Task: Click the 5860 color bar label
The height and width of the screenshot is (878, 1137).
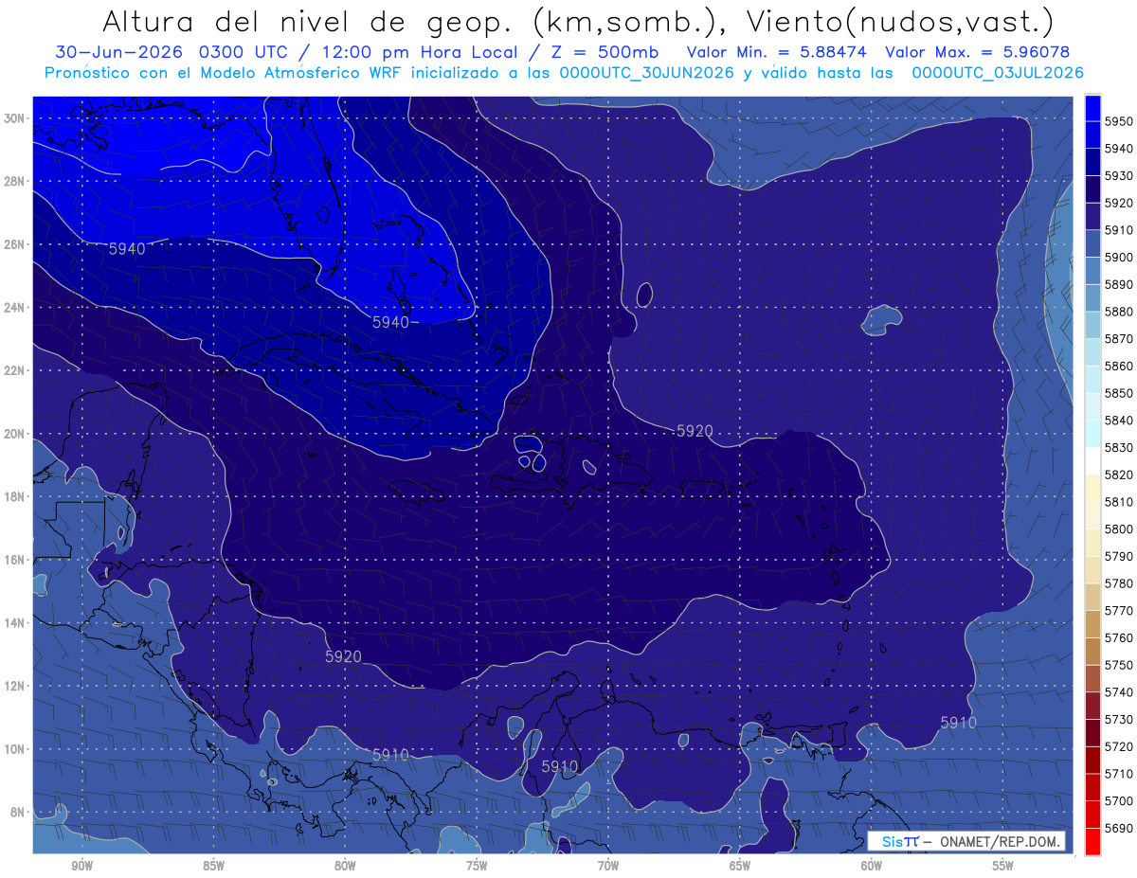Action: click(1119, 366)
